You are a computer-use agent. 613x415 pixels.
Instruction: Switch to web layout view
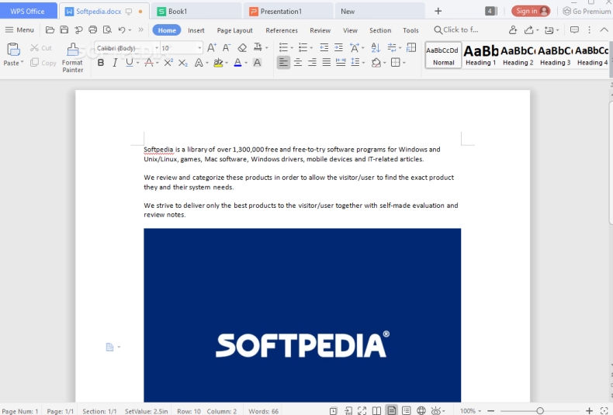(x=421, y=410)
